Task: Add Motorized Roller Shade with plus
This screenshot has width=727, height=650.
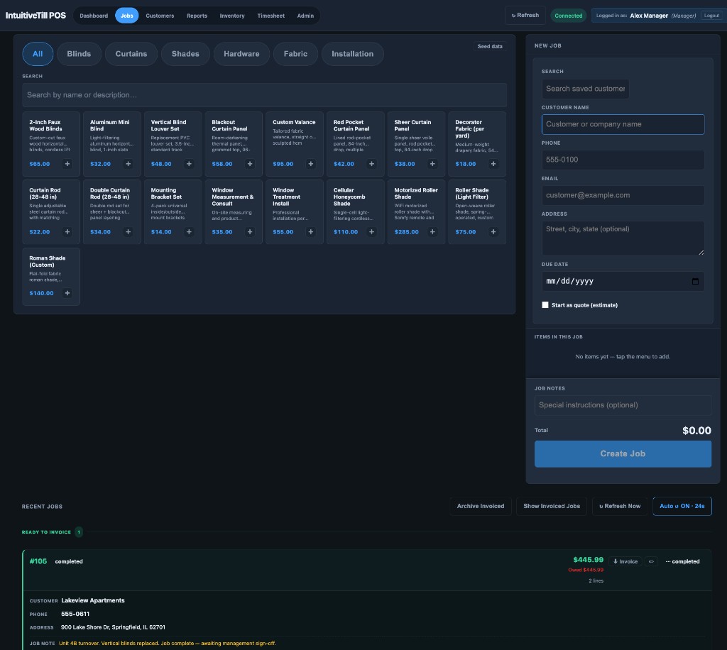Action: tap(432, 231)
